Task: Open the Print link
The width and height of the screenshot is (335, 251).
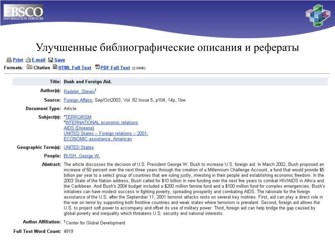Action: click(x=18, y=60)
